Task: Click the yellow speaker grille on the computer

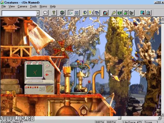Action: click(50, 89)
